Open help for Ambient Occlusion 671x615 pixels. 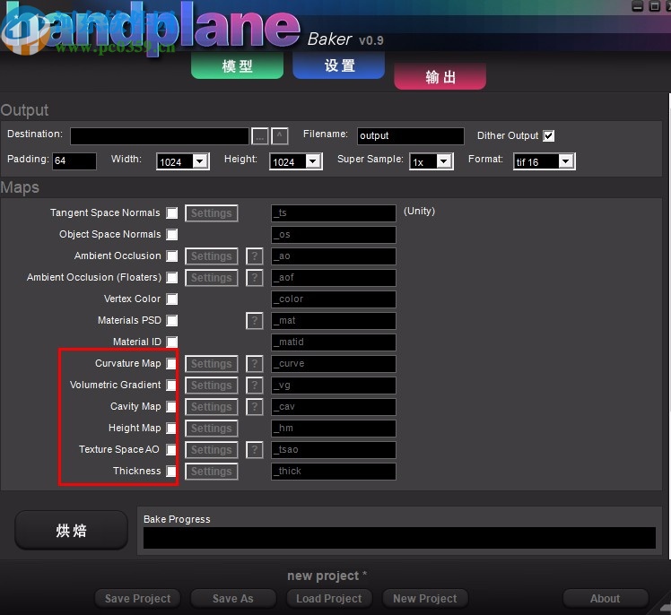coord(255,256)
